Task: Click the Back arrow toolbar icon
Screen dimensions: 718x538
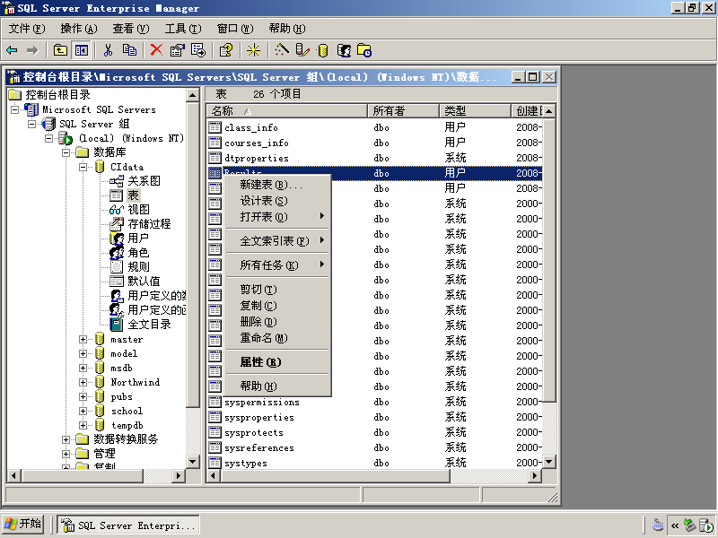Action: [12, 50]
